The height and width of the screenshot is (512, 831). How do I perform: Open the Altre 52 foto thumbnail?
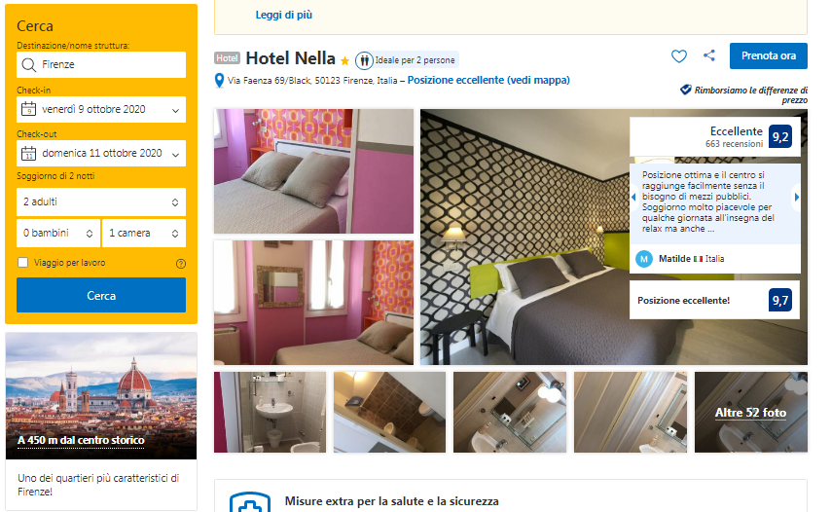click(751, 413)
